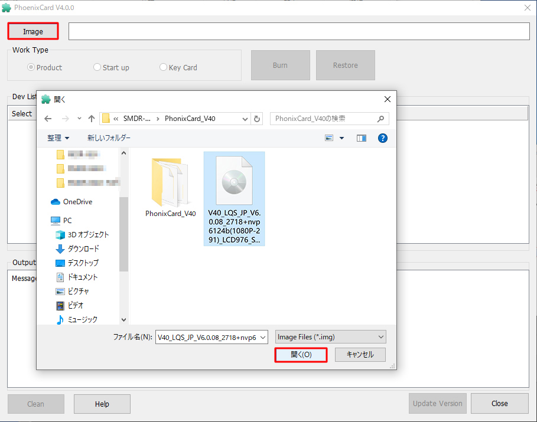Open the PhonixCard_V40 folder icon
537x422 pixels.
click(x=170, y=182)
